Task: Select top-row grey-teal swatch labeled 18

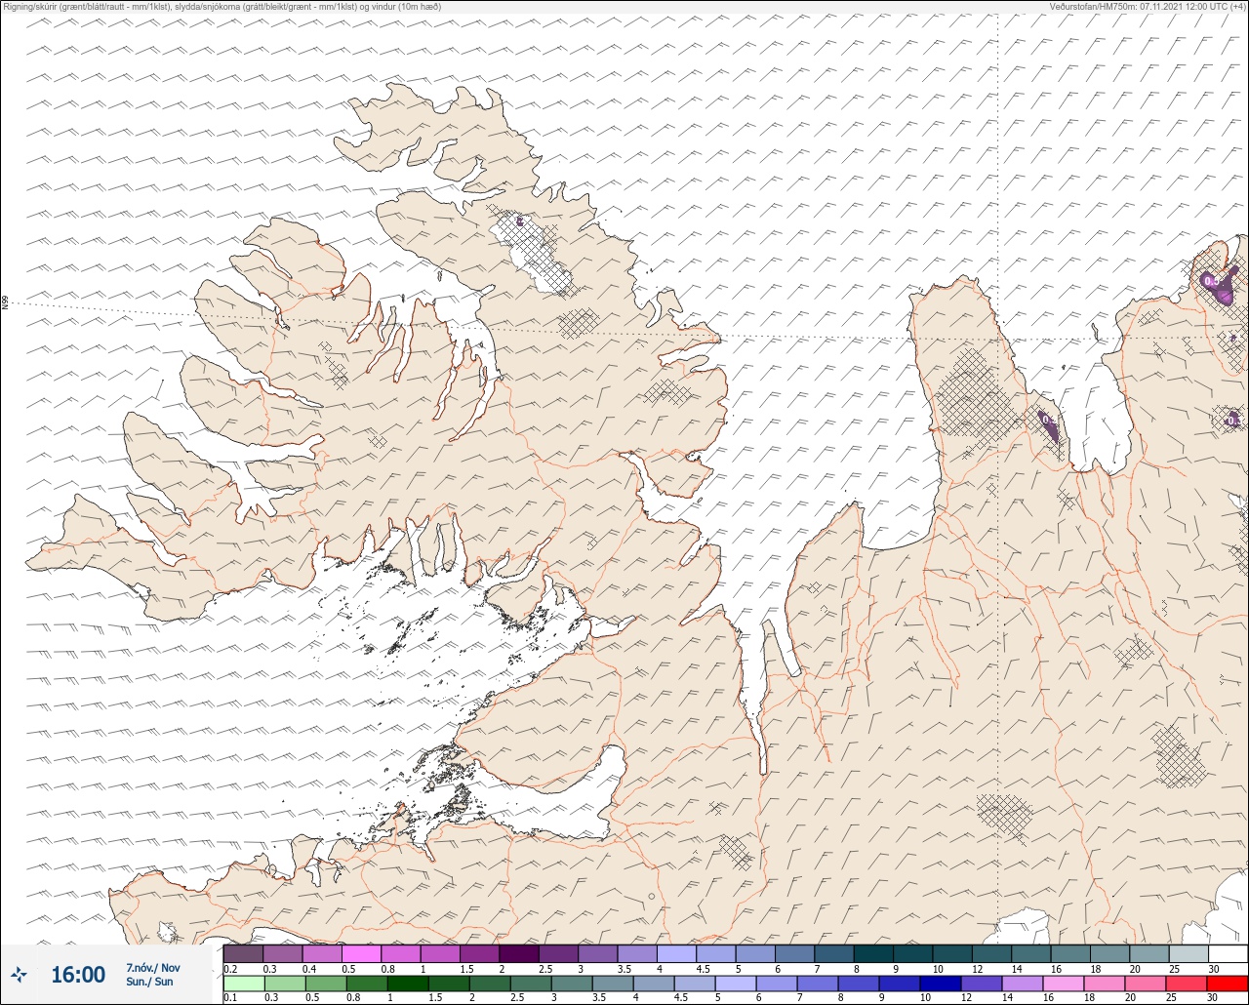Action: click(x=1109, y=953)
